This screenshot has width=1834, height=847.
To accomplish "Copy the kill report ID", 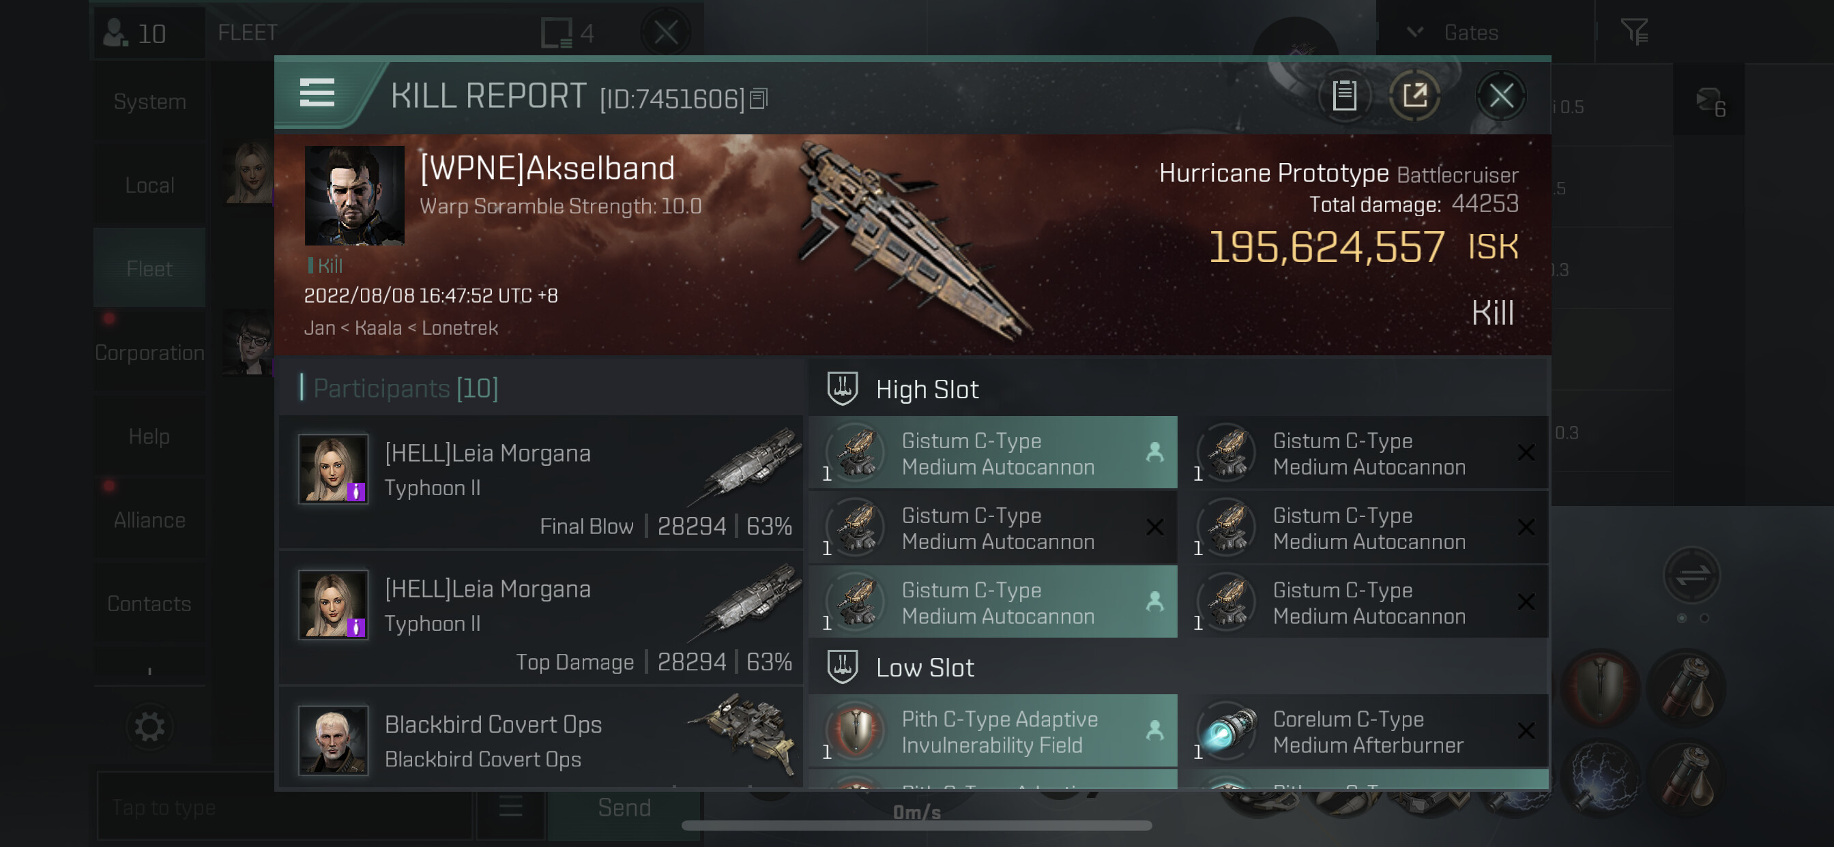I will click(x=759, y=99).
